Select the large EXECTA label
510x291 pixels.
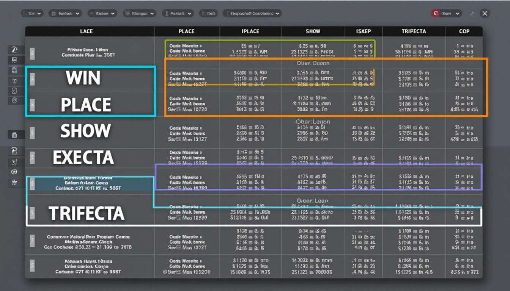pyautogui.click(x=83, y=157)
